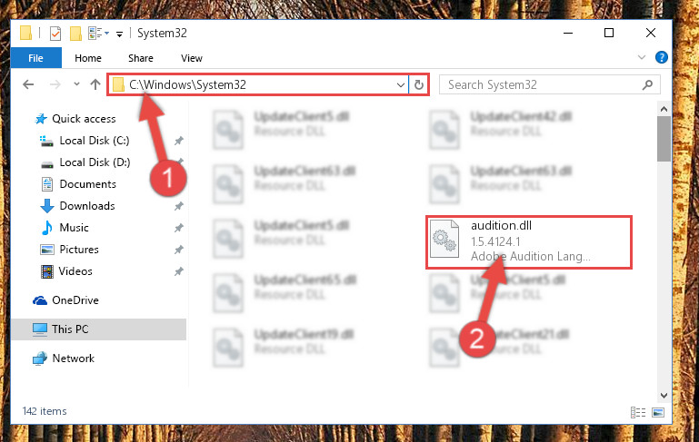This screenshot has height=442, width=699.
Task: Click the Properties quick access toolbar icon
Action: [x=55, y=34]
